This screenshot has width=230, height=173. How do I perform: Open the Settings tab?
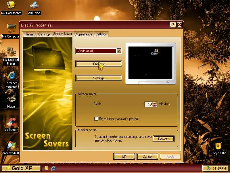101,34
